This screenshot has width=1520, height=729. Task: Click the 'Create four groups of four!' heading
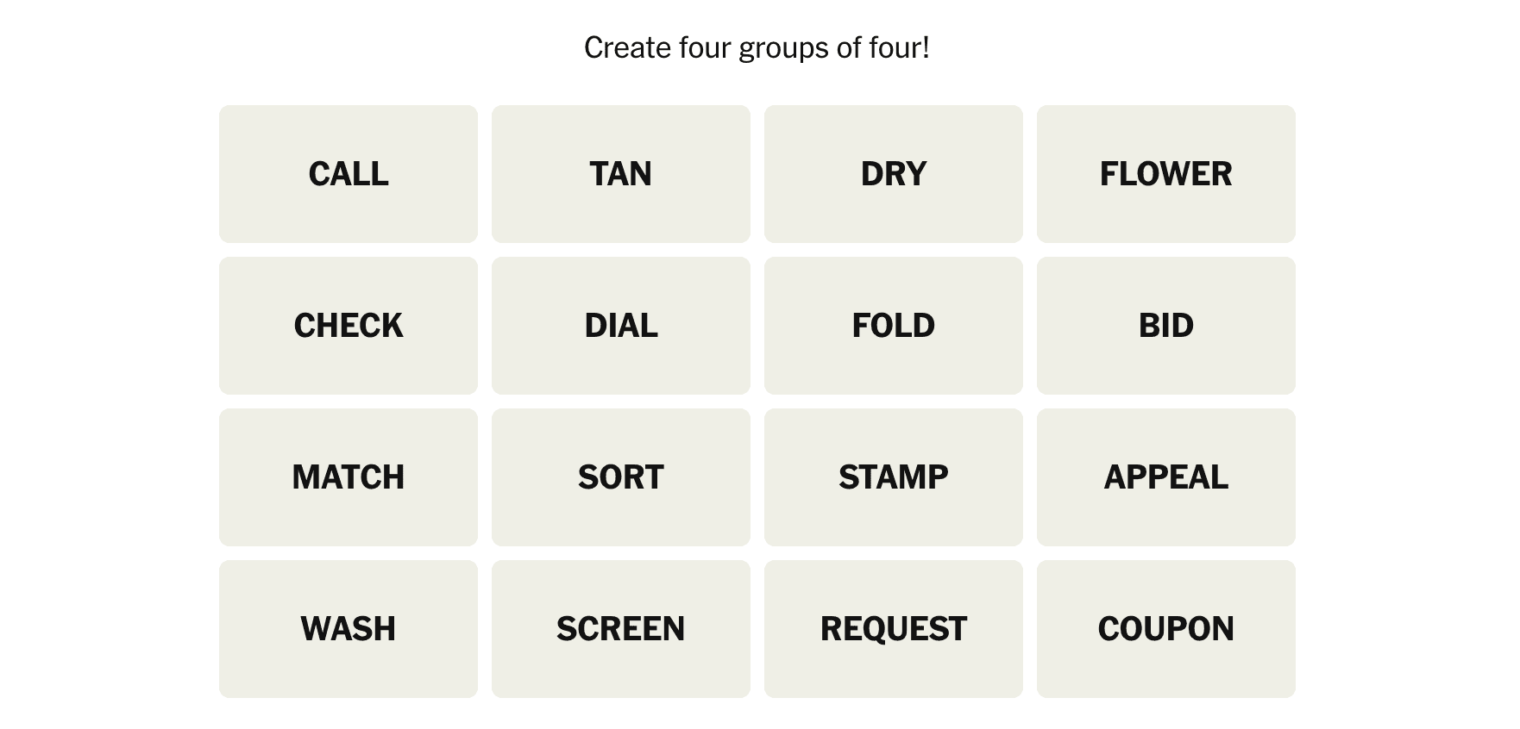coord(757,47)
